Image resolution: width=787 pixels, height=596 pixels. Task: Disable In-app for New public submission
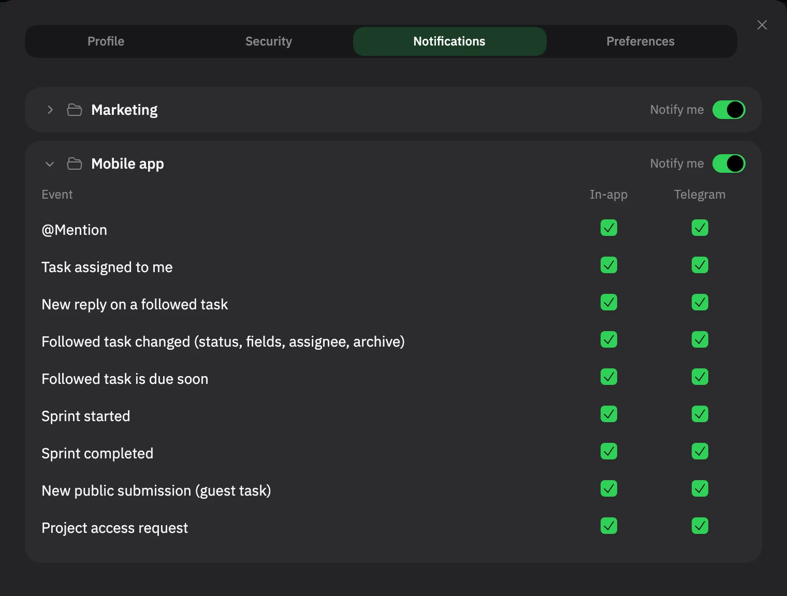point(609,488)
